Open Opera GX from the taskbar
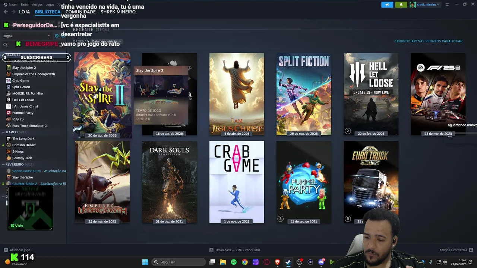The width and height of the screenshot is (477, 268). pos(266,262)
